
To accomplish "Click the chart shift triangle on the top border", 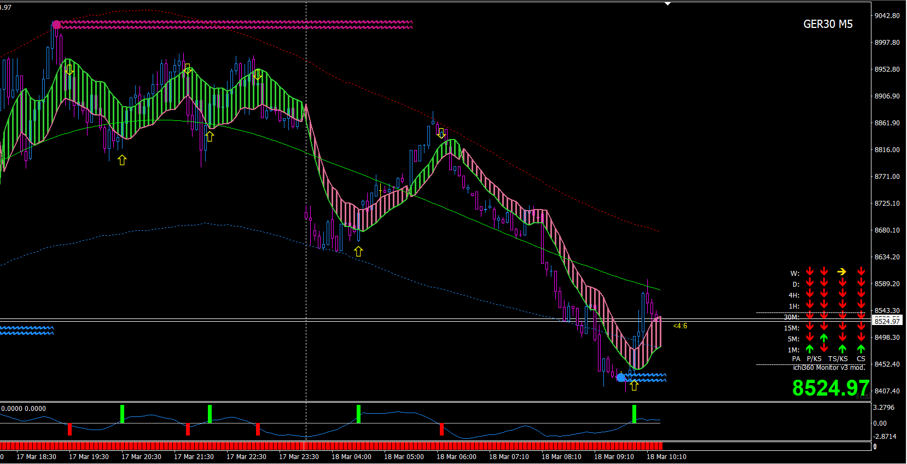I will pos(667,4).
